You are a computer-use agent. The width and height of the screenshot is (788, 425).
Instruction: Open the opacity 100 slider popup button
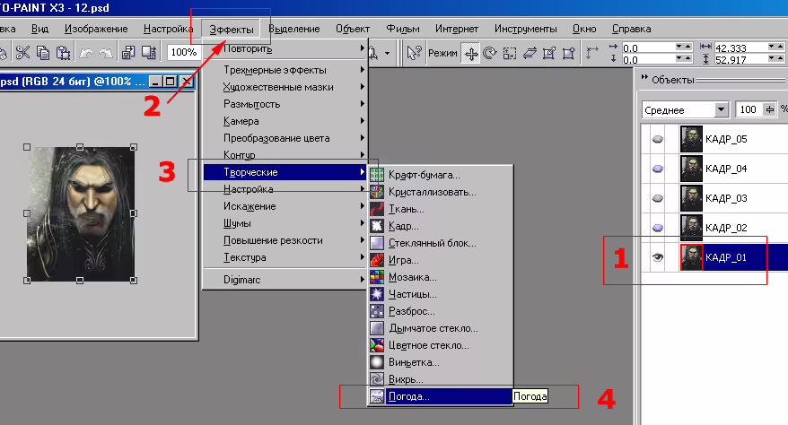[x=769, y=110]
